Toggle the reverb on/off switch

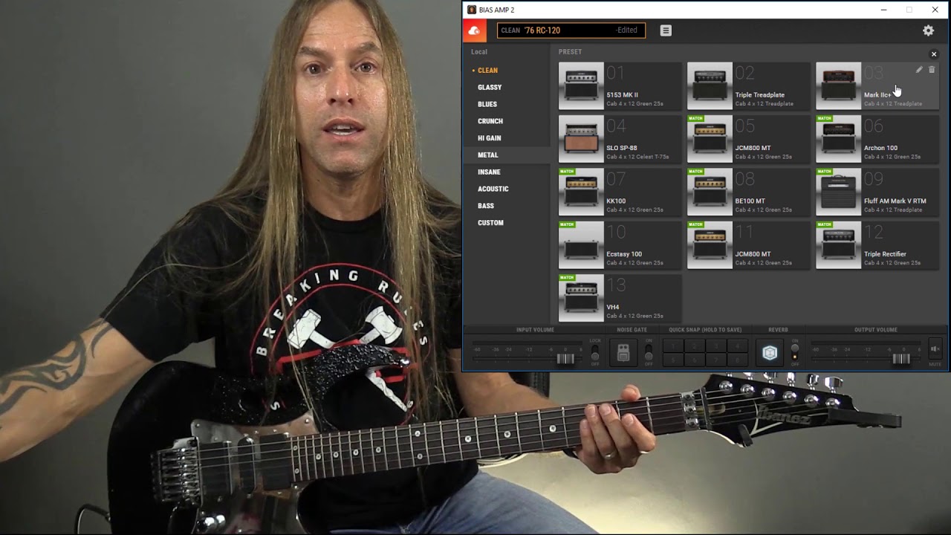click(x=795, y=352)
